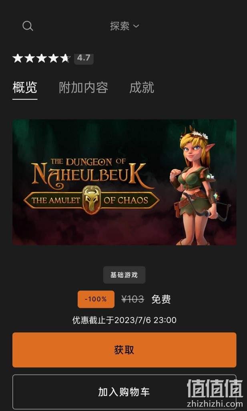Open the zhizhizhi.com watermark link
Image resolution: width=247 pixels, height=411 pixels.
215,404
